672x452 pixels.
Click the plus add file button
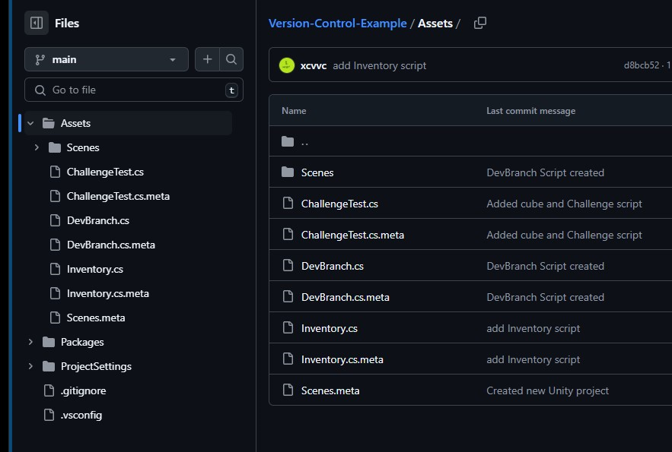[208, 59]
